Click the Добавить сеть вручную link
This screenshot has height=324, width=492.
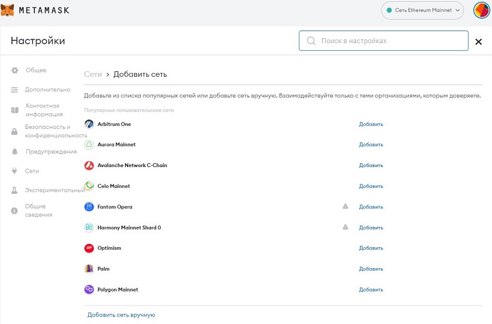[x=121, y=315]
